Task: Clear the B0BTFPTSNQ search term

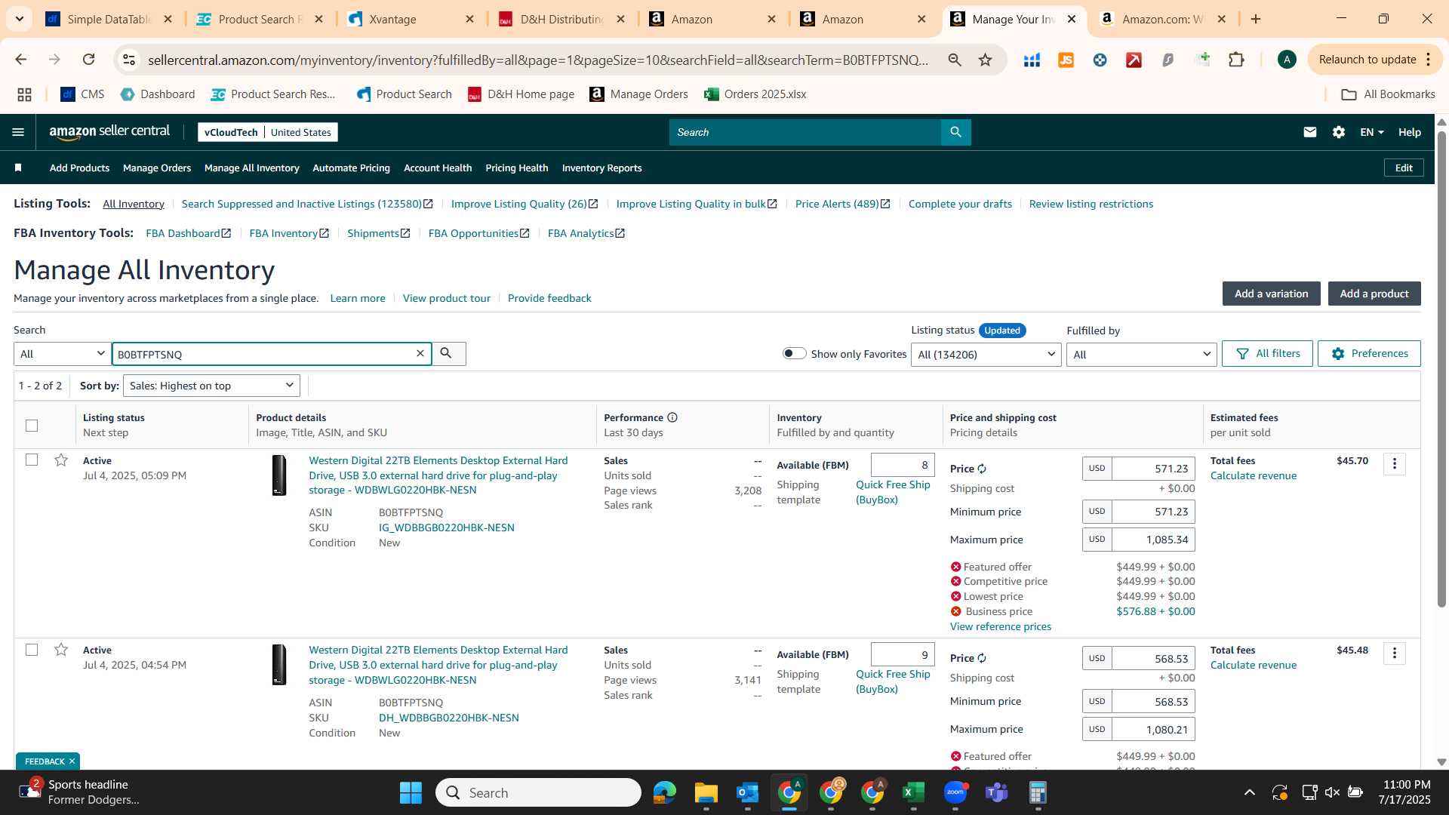Action: click(420, 353)
